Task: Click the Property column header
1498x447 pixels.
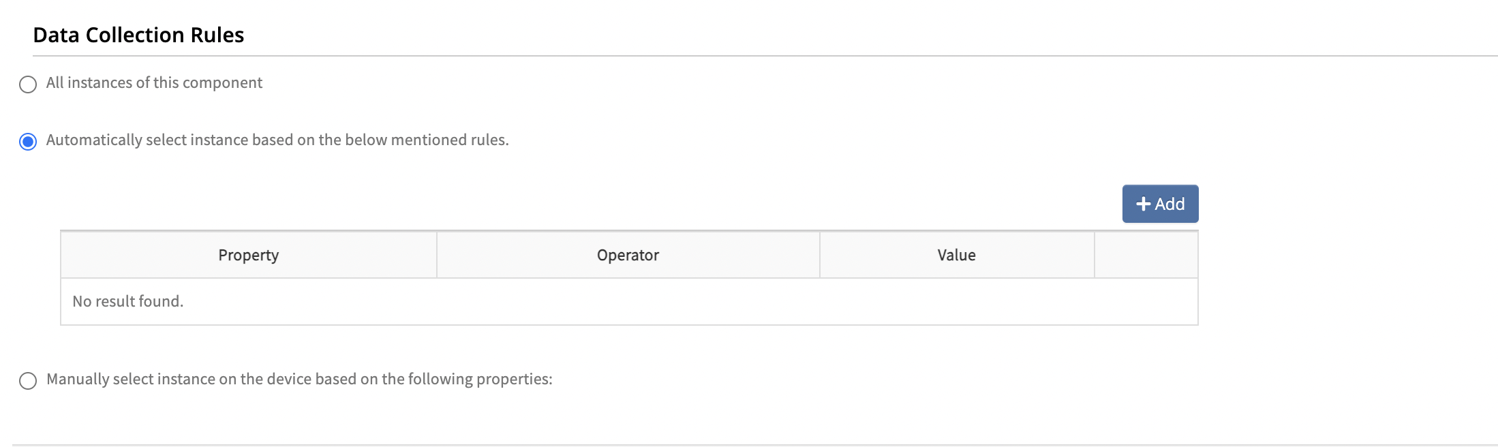Action: coord(248,255)
